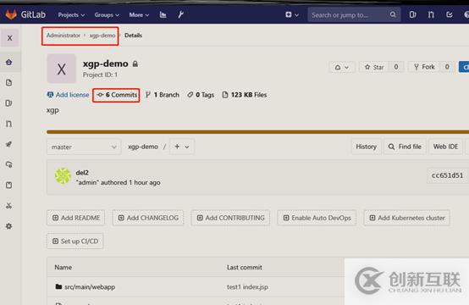Screen dimensions: 469x305
Task: Click the private lock icon beside xgp-demo
Action: (135, 64)
